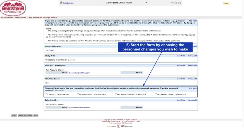244x128 pixels.
Task: Click the Collaborators people icon
Action: (x=61, y=3)
